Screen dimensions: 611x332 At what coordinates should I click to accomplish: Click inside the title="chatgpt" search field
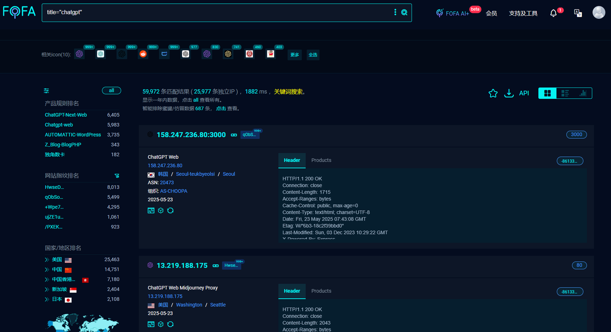pos(217,12)
